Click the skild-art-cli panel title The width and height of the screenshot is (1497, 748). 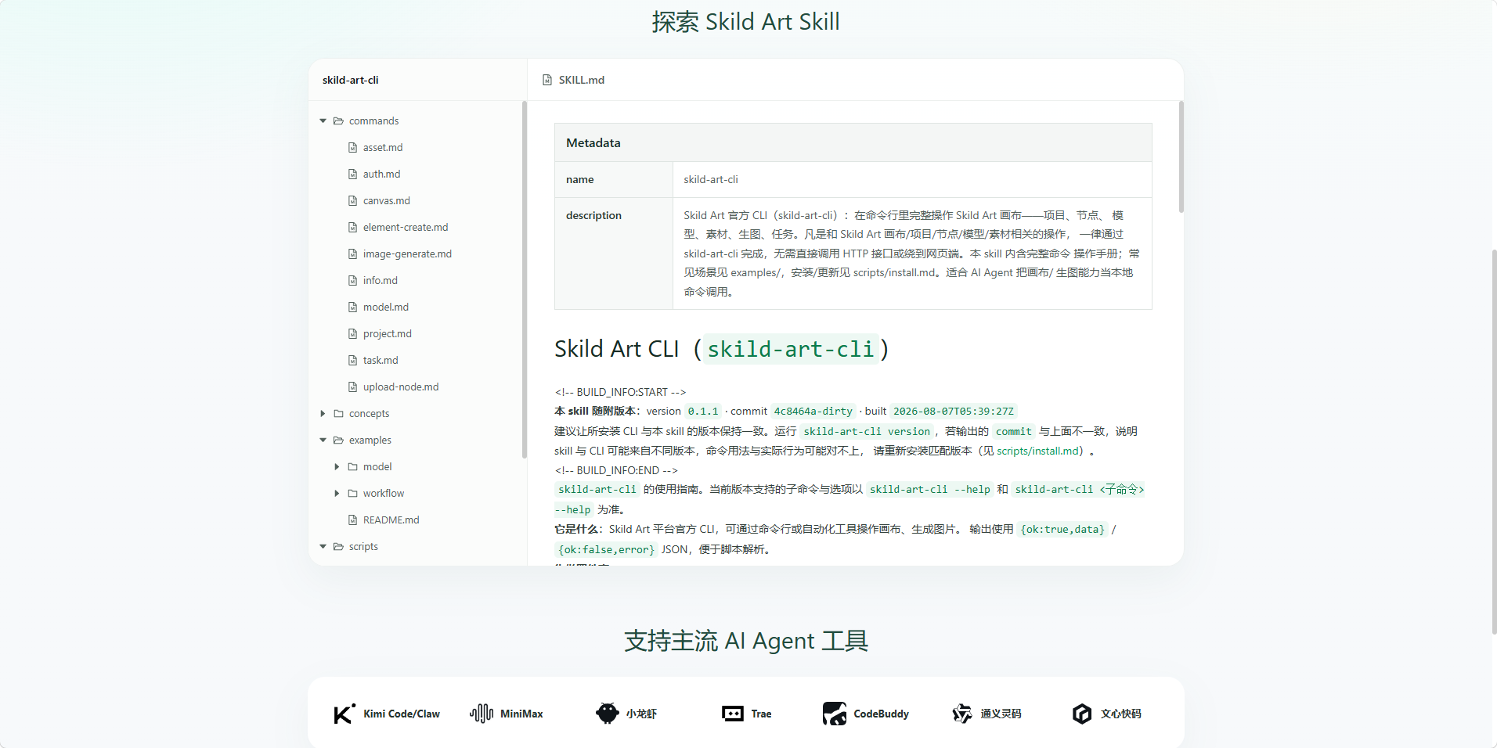pos(350,80)
